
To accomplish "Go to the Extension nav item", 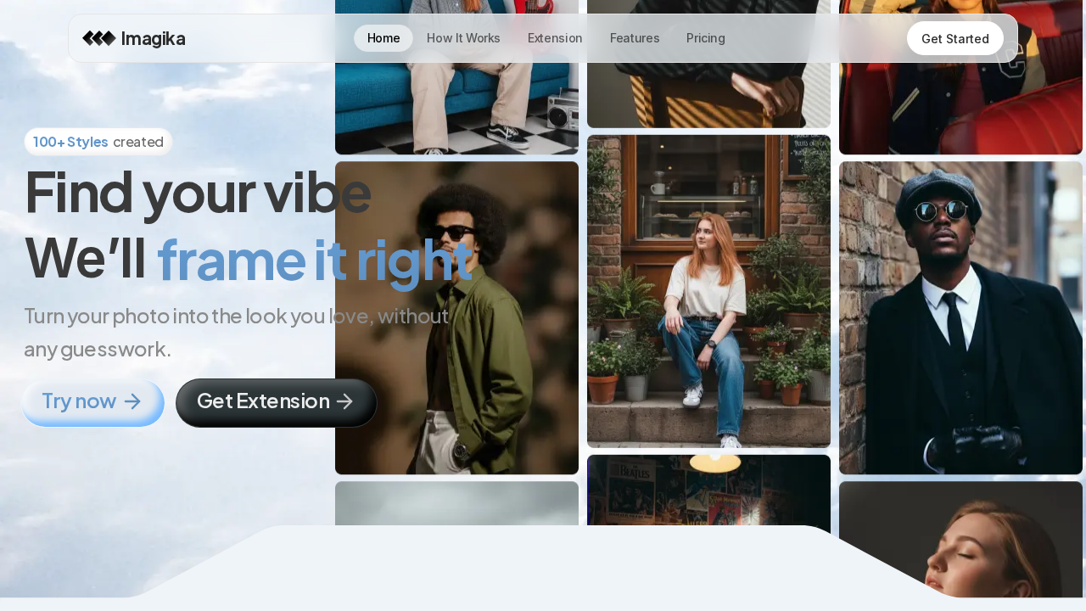I will pyautogui.click(x=555, y=38).
